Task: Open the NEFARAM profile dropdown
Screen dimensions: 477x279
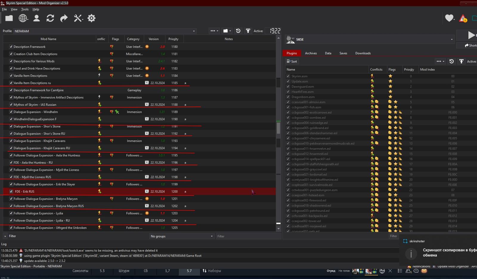Action: pyautogui.click(x=105, y=31)
